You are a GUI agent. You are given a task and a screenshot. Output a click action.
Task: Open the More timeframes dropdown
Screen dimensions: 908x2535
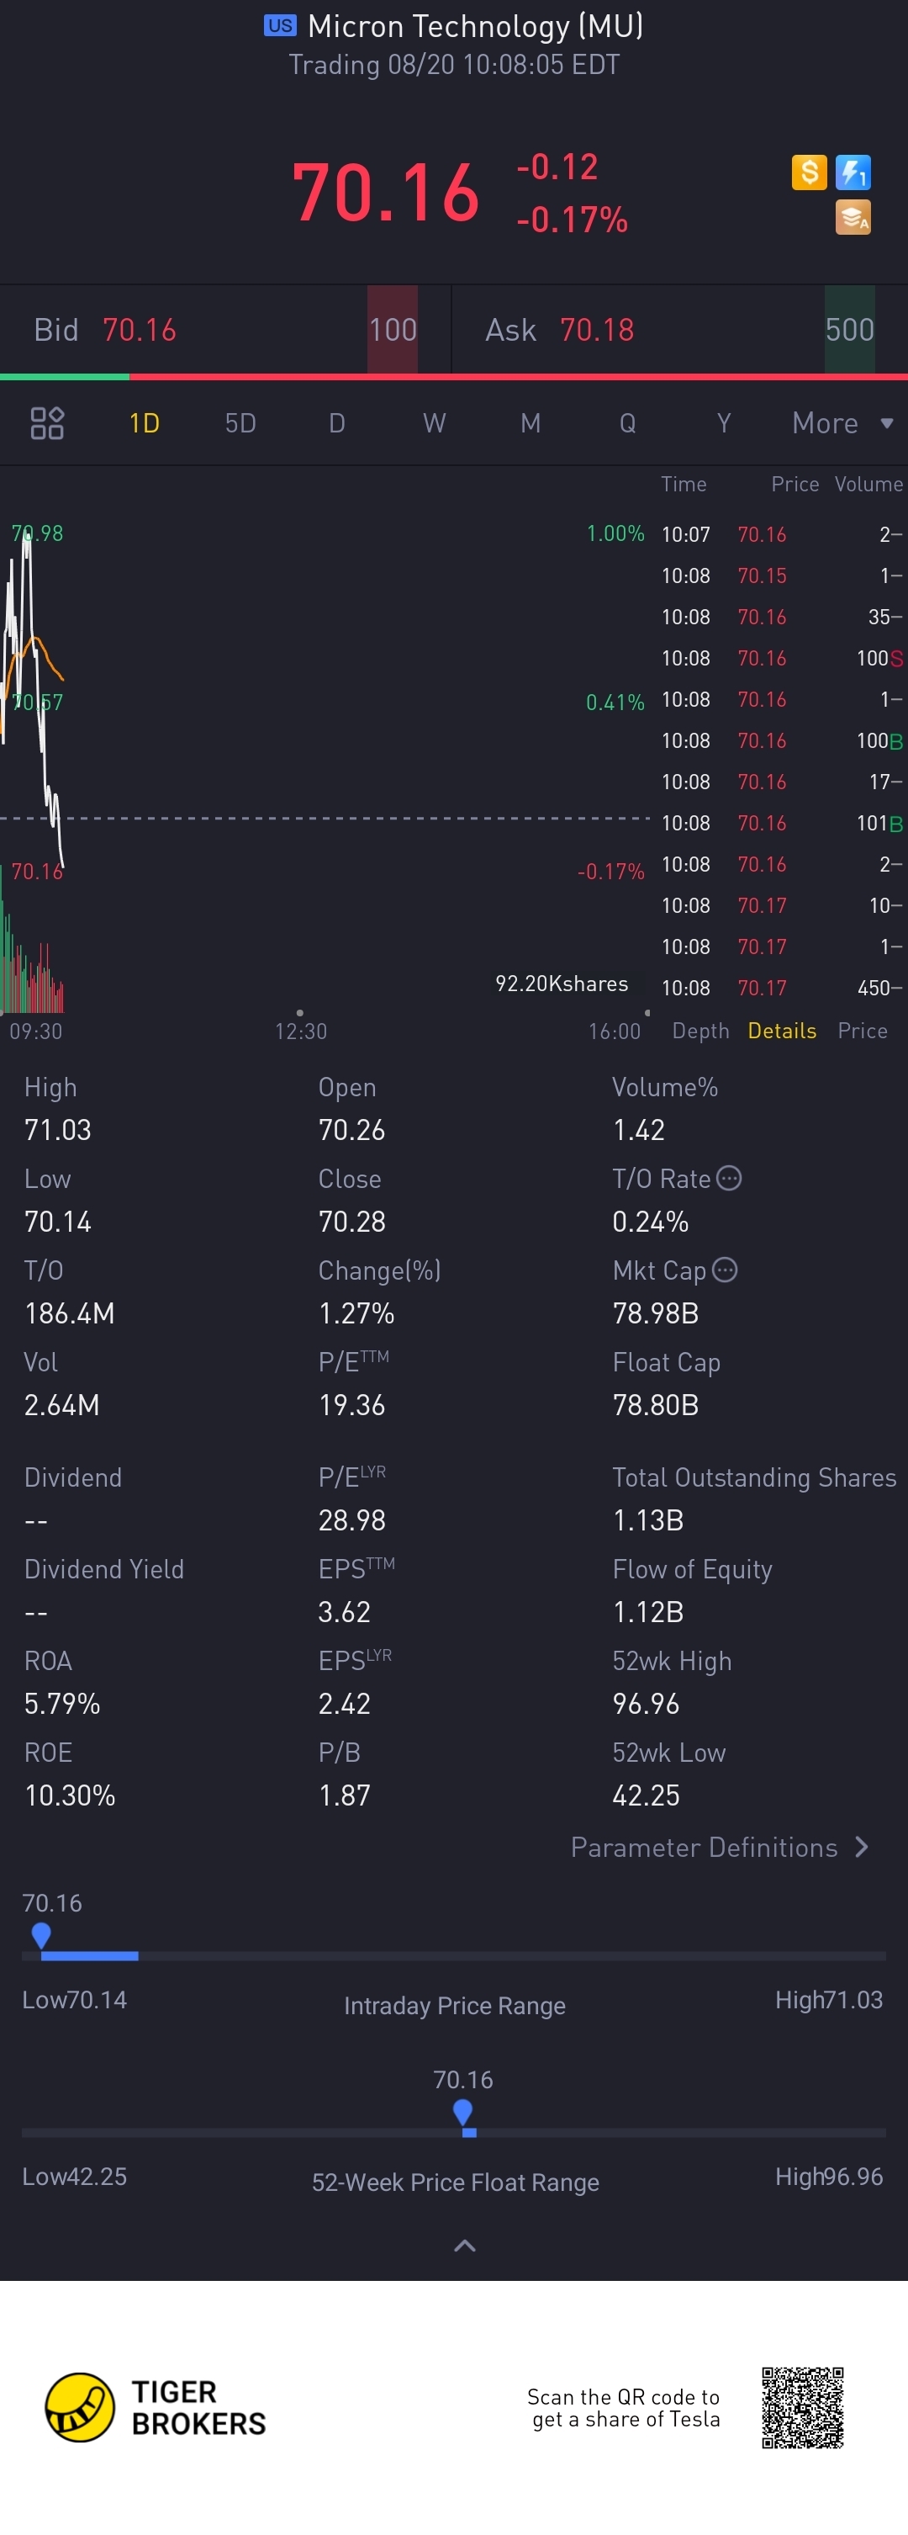(x=842, y=423)
